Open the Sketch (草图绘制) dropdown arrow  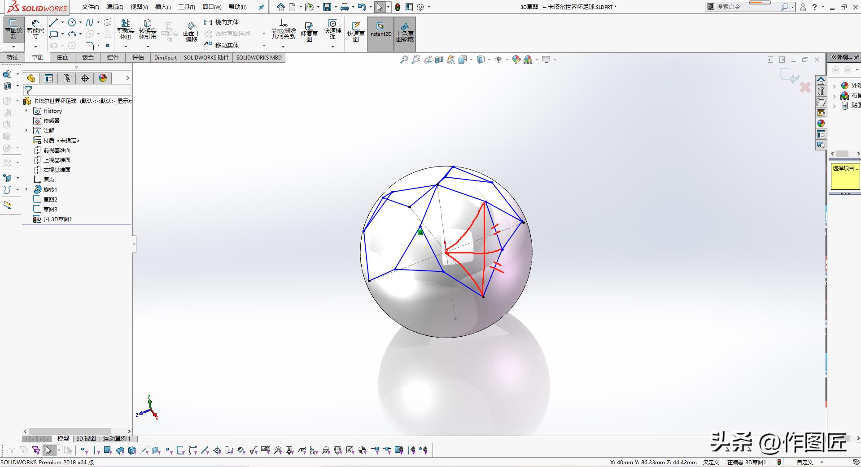pyautogui.click(x=13, y=47)
